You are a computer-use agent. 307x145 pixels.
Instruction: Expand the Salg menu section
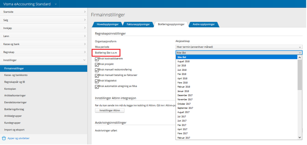44,20
